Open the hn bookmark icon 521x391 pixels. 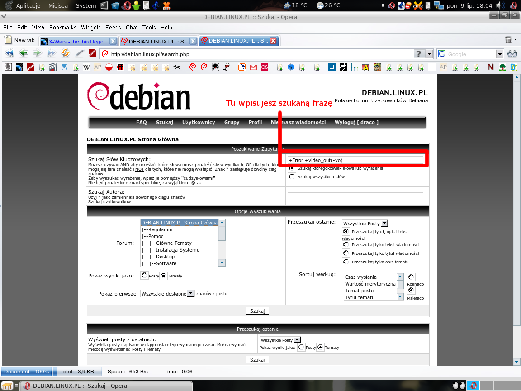coord(355,67)
